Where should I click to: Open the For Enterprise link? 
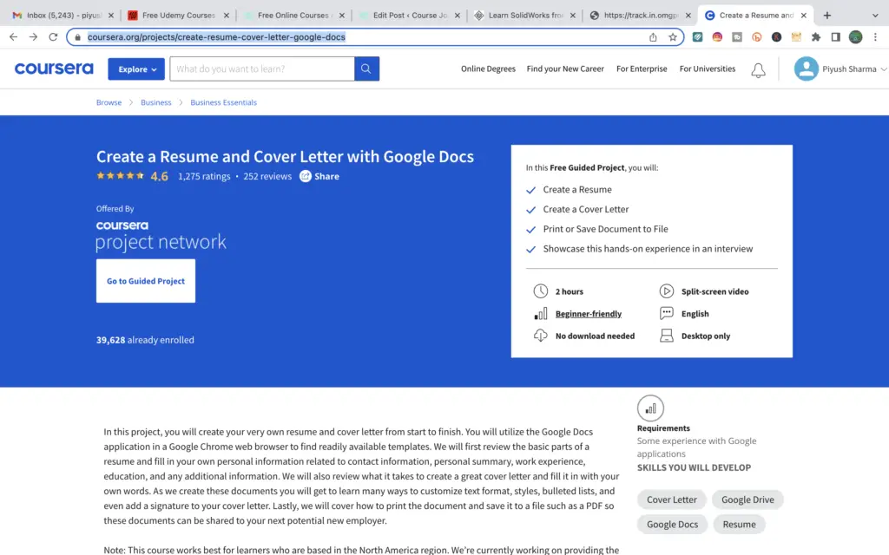click(642, 69)
